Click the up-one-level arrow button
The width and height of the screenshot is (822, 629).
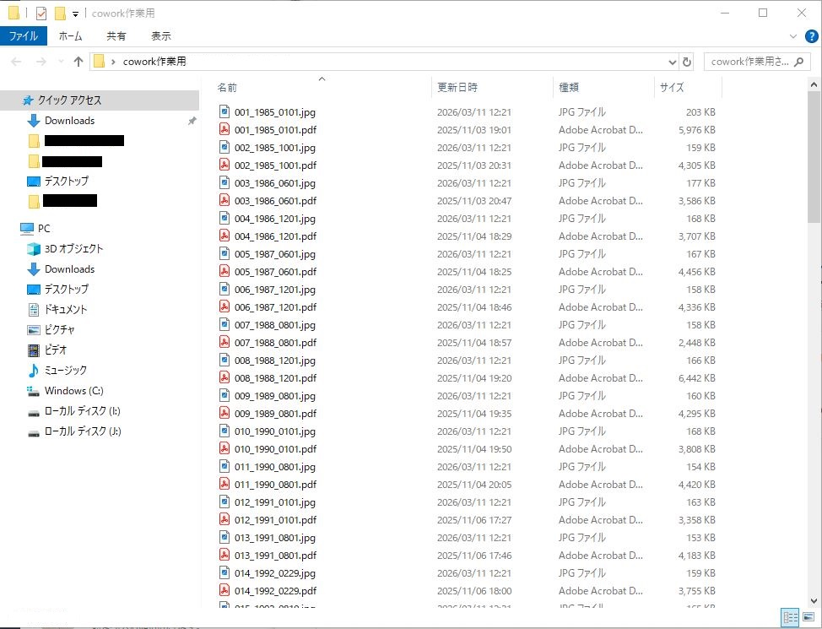click(x=78, y=62)
